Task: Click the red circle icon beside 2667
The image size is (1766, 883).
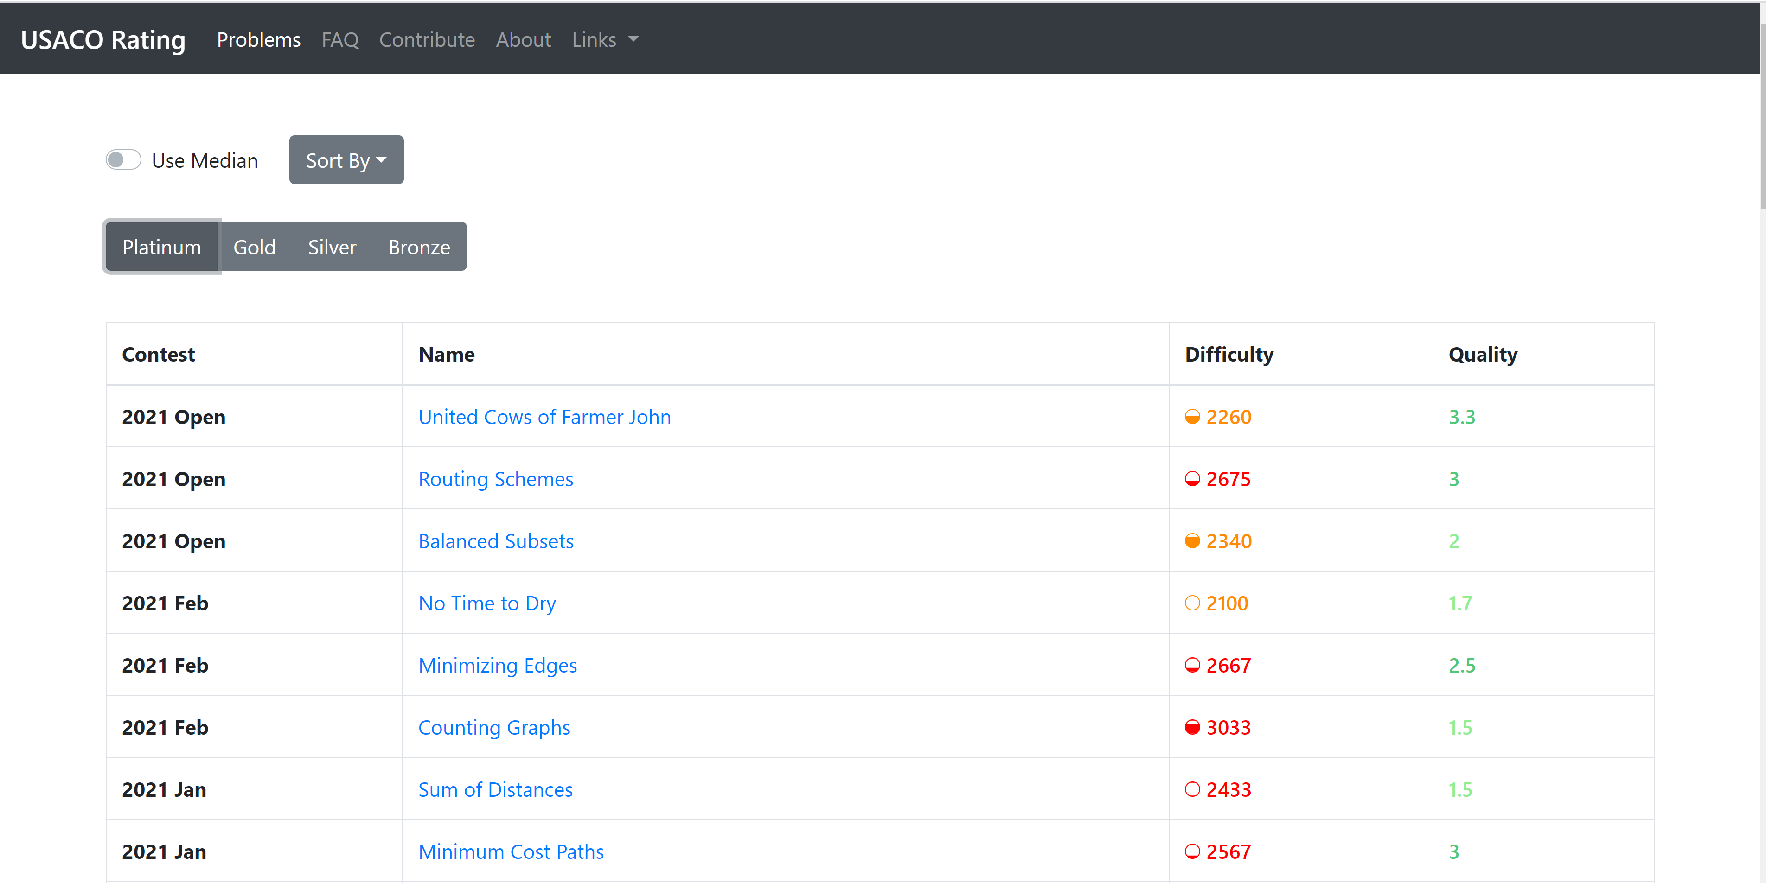Action: pyautogui.click(x=1192, y=665)
